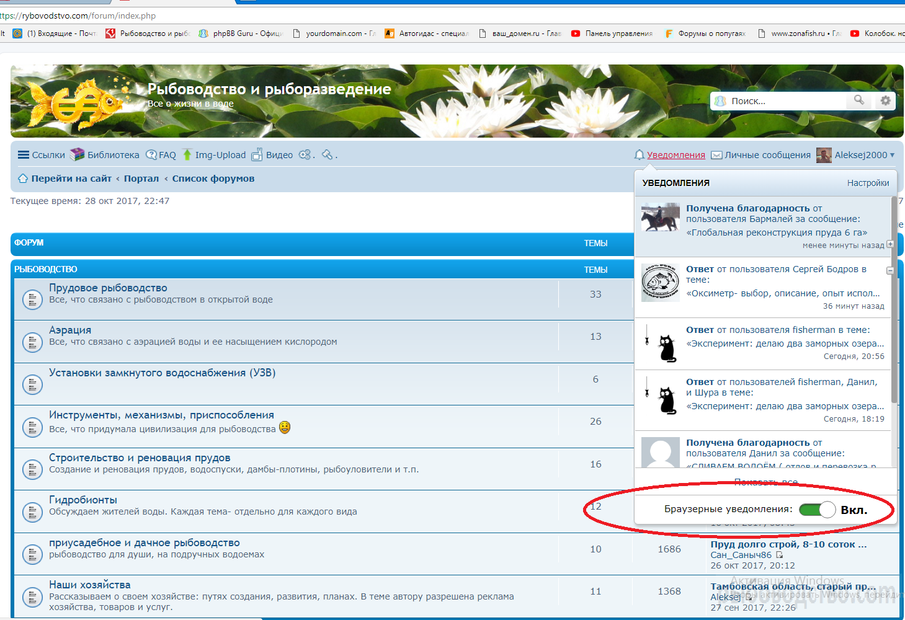Click the goldfish dollar site logo
The image size is (905, 620).
click(77, 102)
